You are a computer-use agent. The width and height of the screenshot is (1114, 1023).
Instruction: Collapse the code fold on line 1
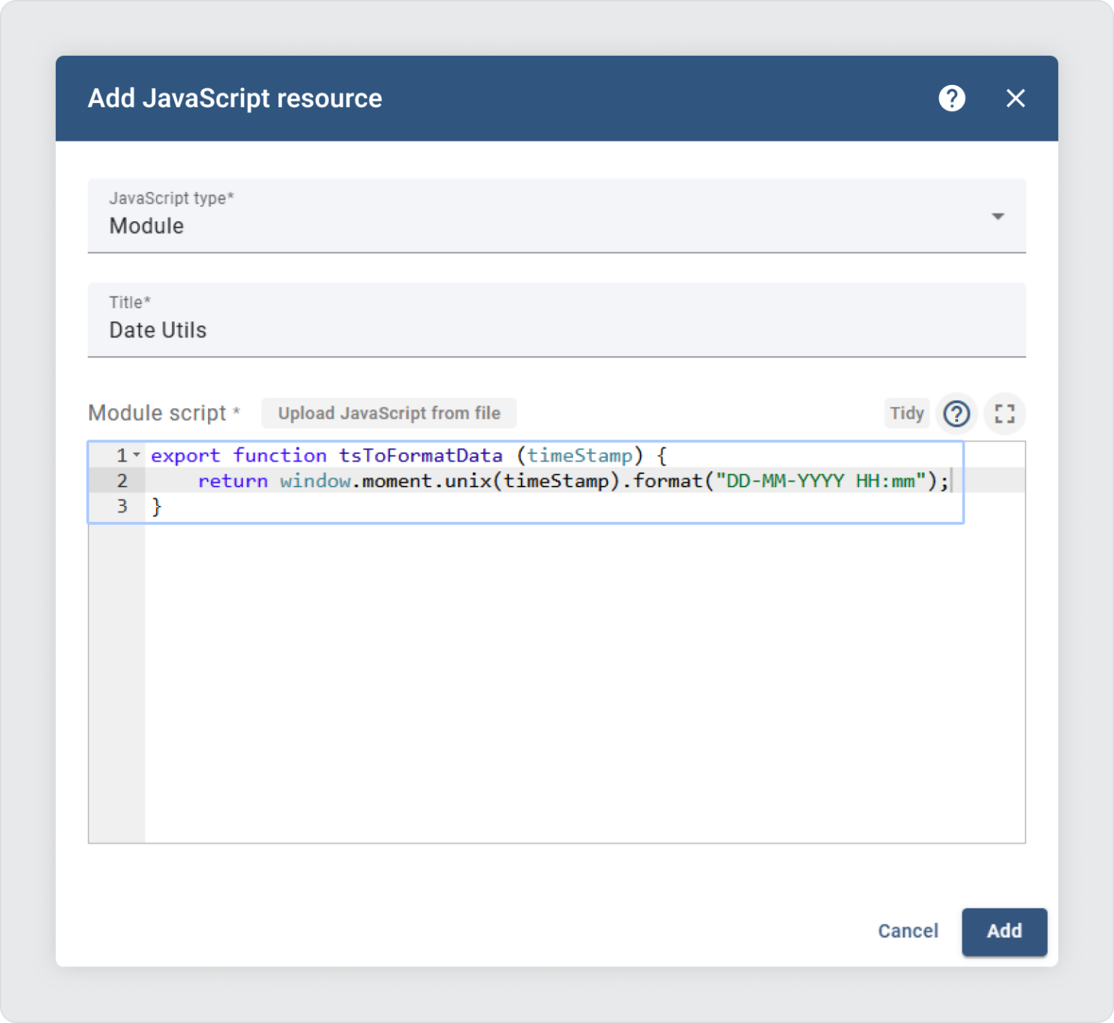pyautogui.click(x=135, y=455)
